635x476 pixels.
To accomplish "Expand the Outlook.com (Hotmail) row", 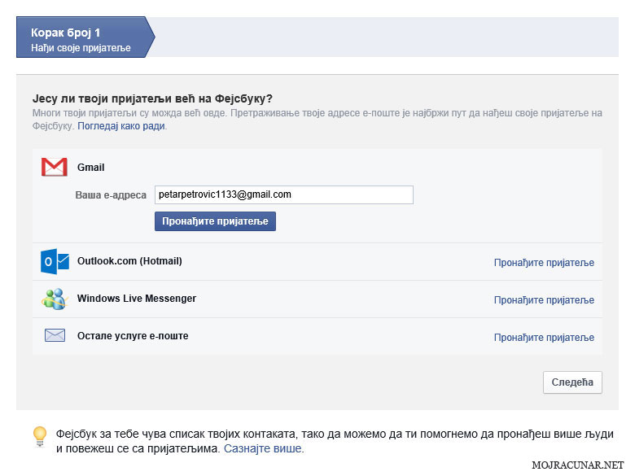I will click(x=317, y=262).
